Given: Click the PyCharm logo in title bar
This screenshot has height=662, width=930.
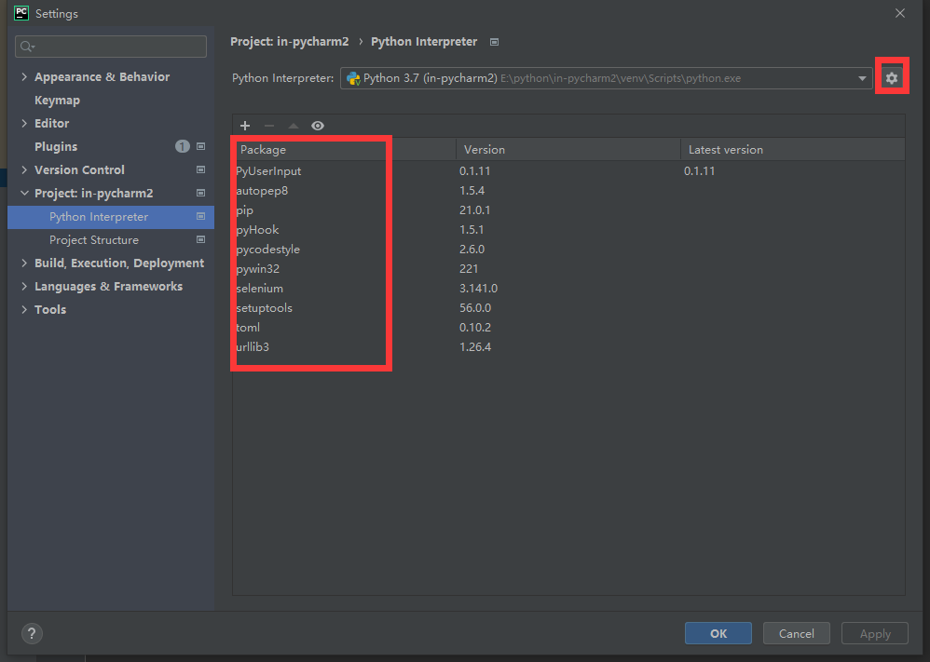Looking at the screenshot, I should tap(21, 13).
